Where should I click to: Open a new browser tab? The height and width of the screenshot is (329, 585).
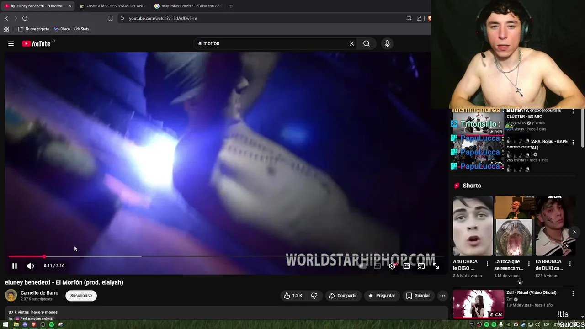coord(231,6)
